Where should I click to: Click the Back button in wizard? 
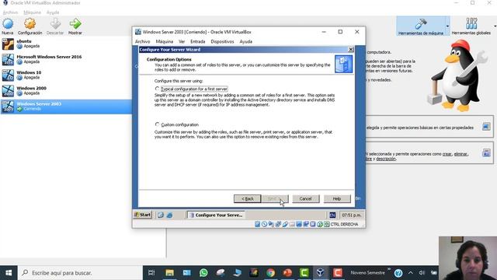click(248, 199)
